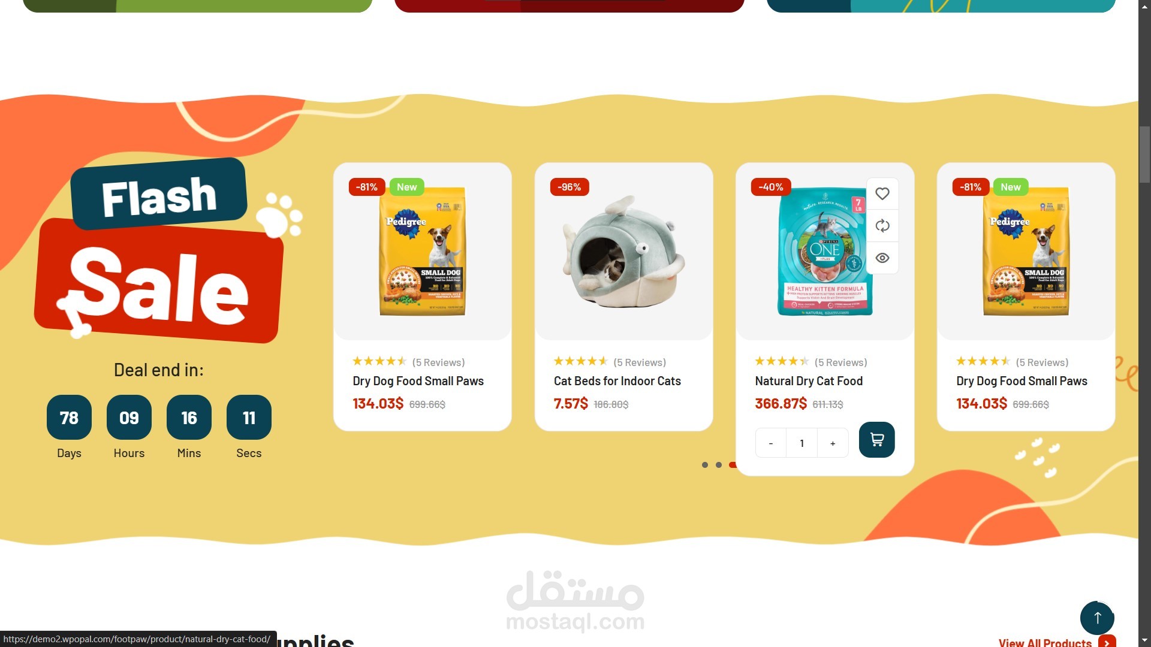Select the second carousel dot

pyautogui.click(x=719, y=465)
